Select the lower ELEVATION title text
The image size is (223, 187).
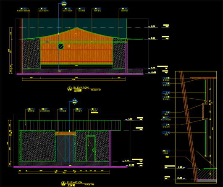click(74, 182)
